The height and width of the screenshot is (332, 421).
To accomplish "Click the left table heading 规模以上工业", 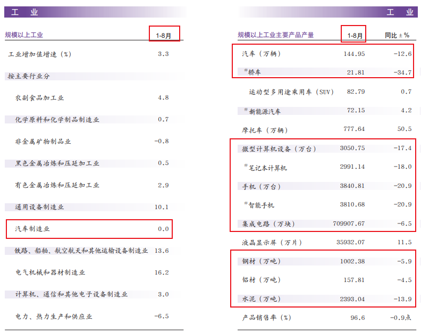I will (x=24, y=35).
